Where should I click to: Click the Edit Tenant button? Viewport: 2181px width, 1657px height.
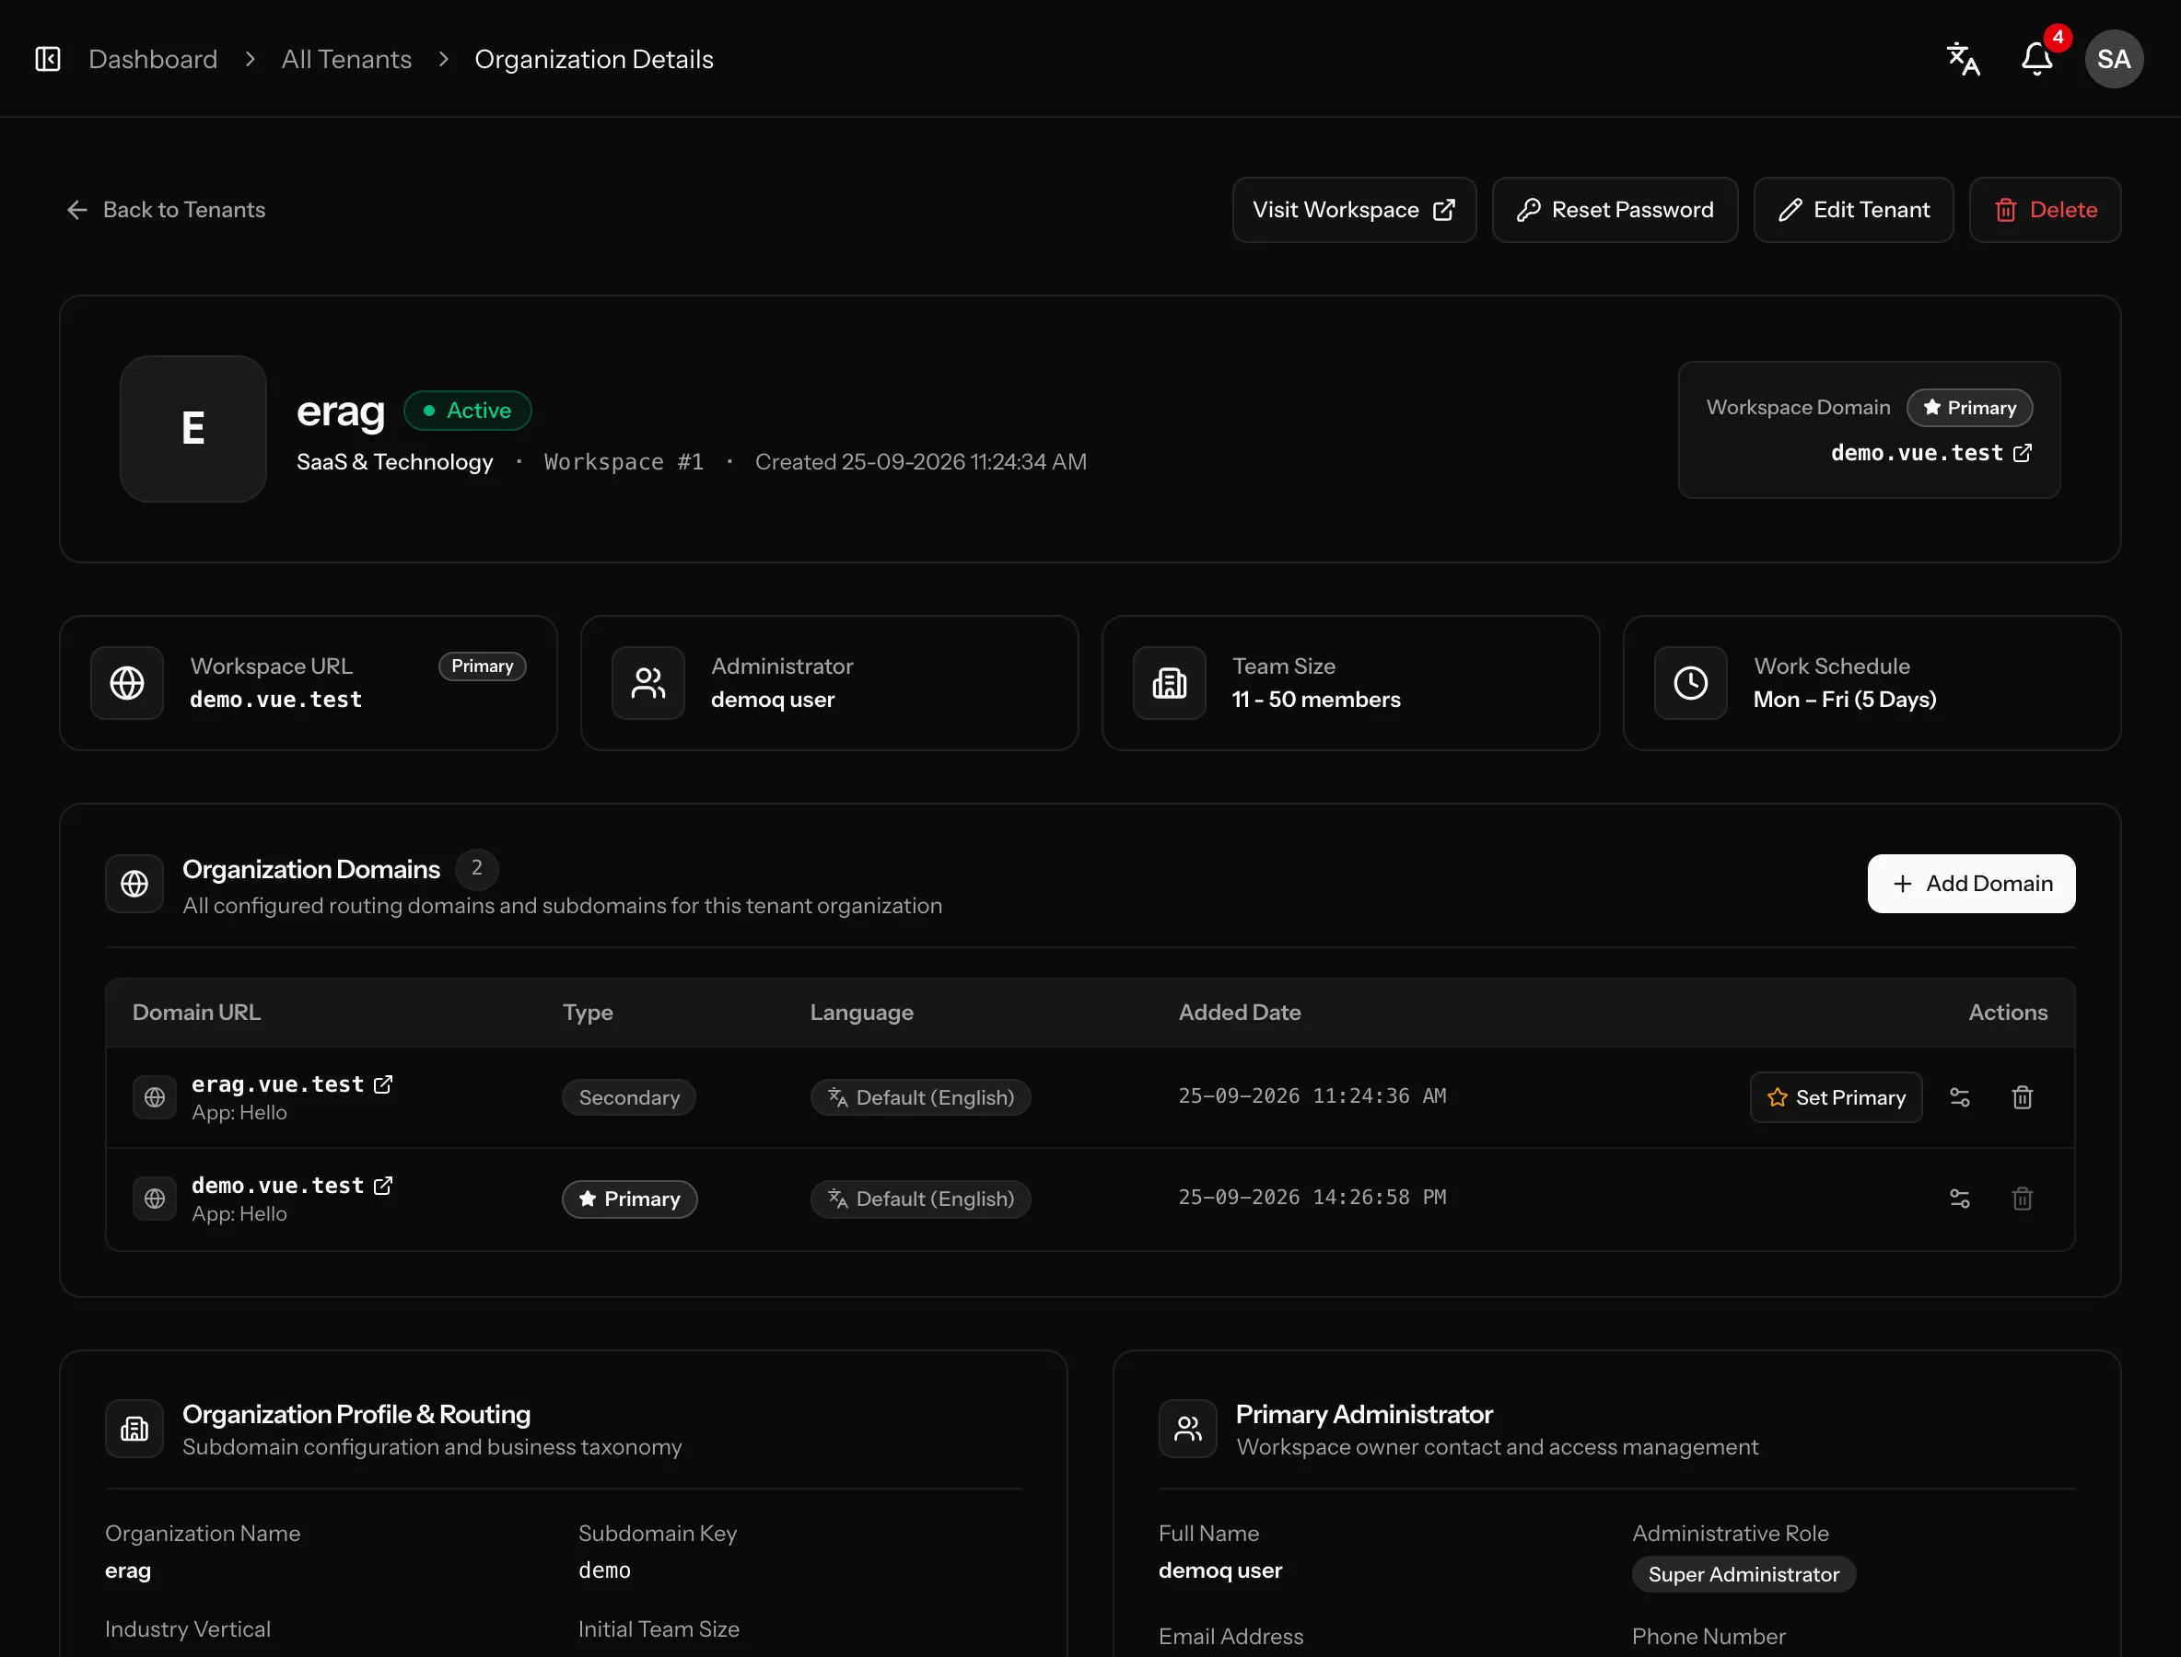click(1853, 209)
